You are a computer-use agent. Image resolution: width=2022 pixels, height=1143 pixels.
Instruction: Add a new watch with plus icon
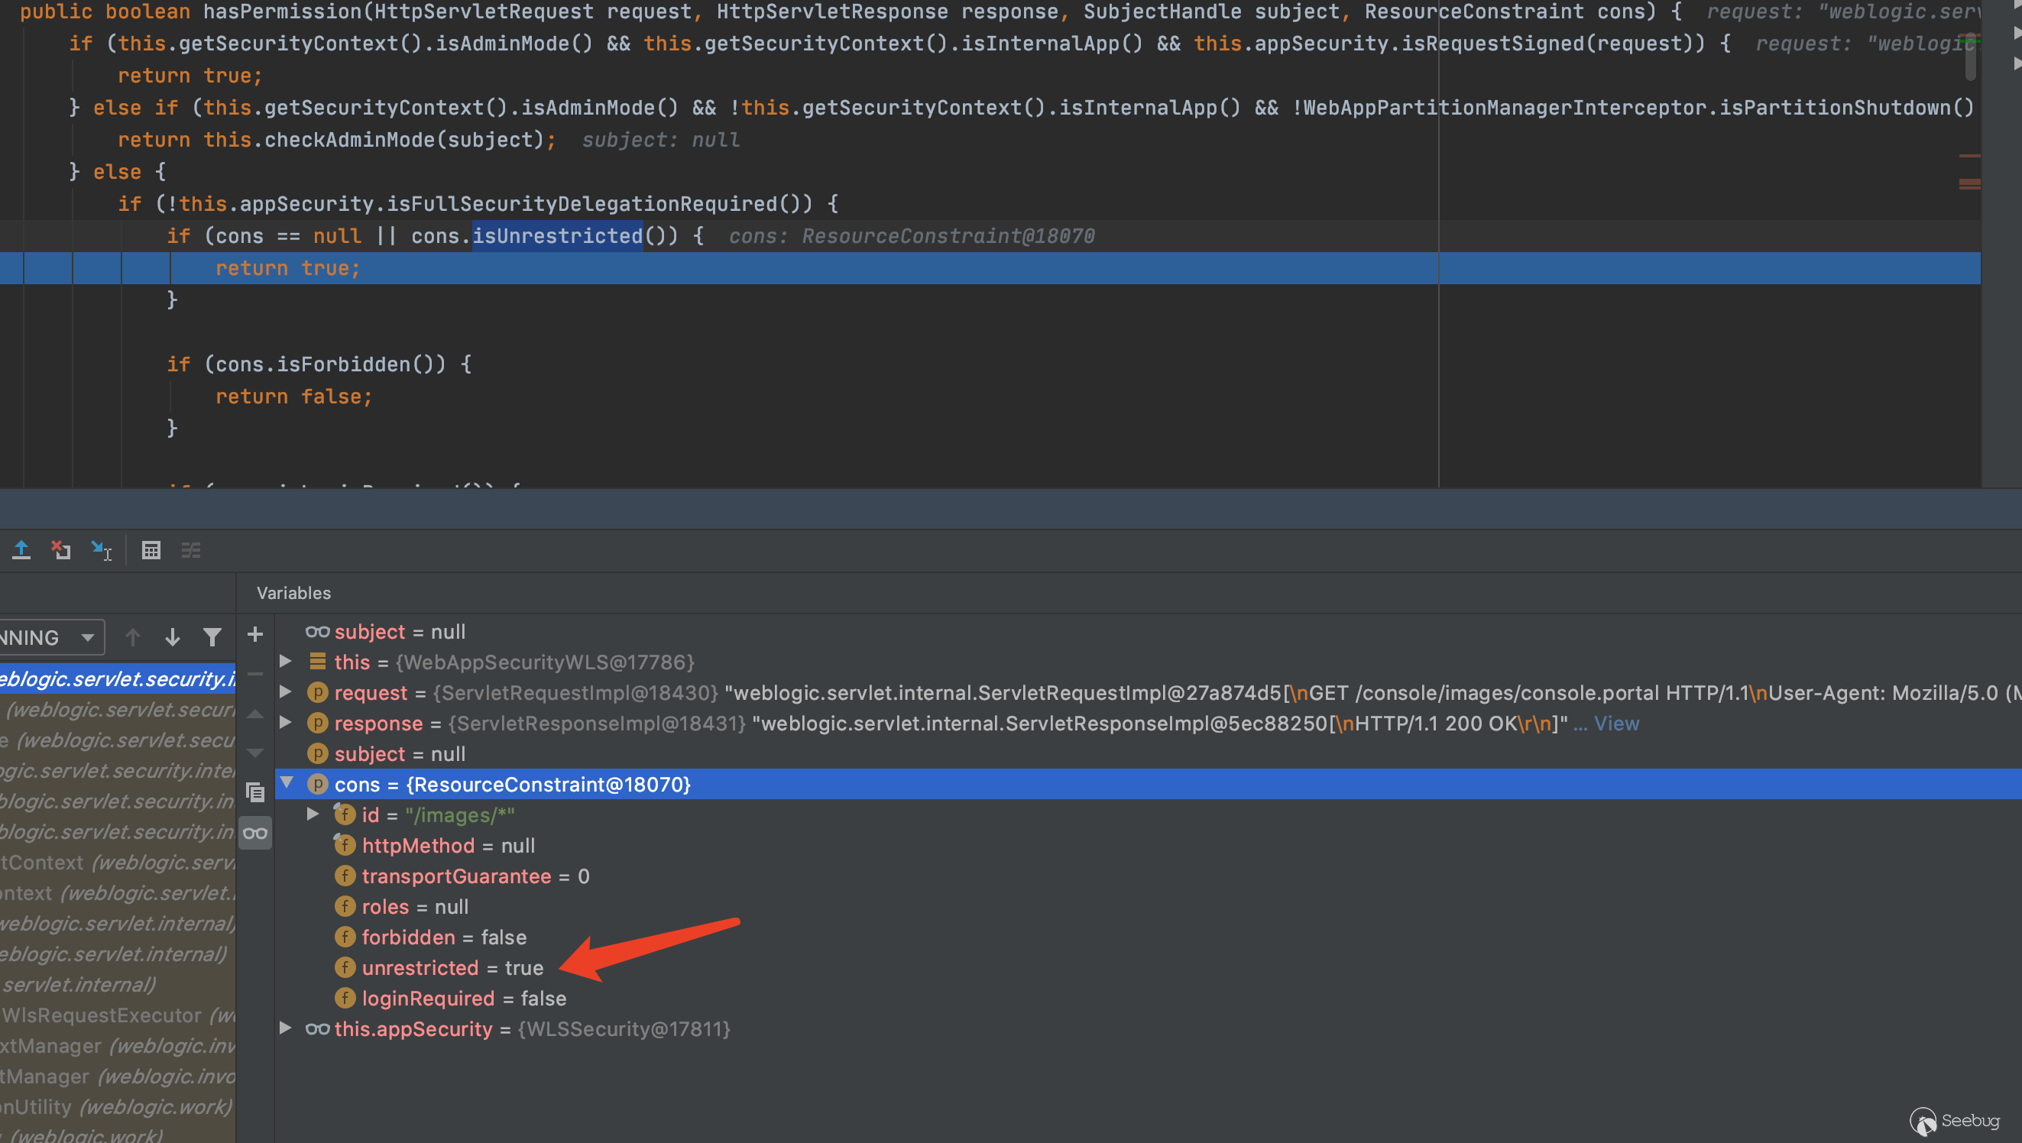click(x=255, y=634)
